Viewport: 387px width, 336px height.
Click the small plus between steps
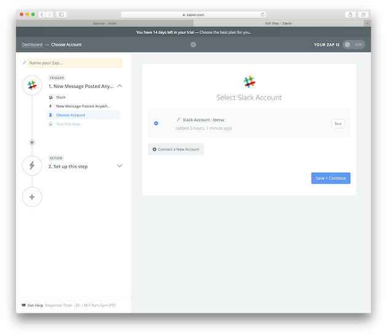click(32, 142)
